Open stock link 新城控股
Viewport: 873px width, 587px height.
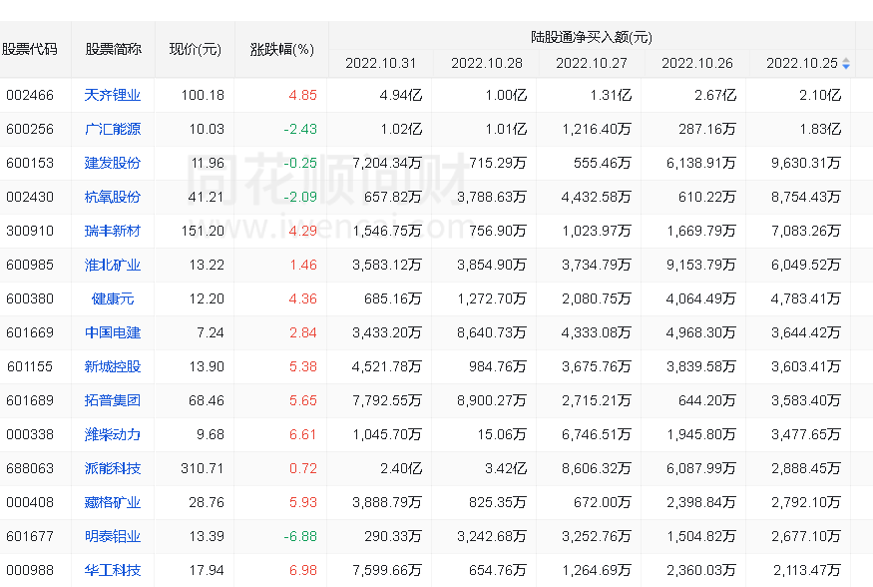(113, 367)
